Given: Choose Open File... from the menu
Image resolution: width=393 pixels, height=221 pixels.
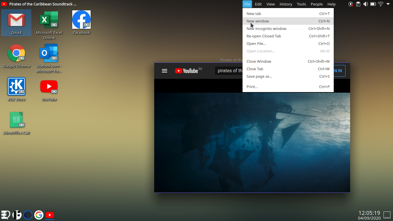Looking at the screenshot, I should (288, 43).
